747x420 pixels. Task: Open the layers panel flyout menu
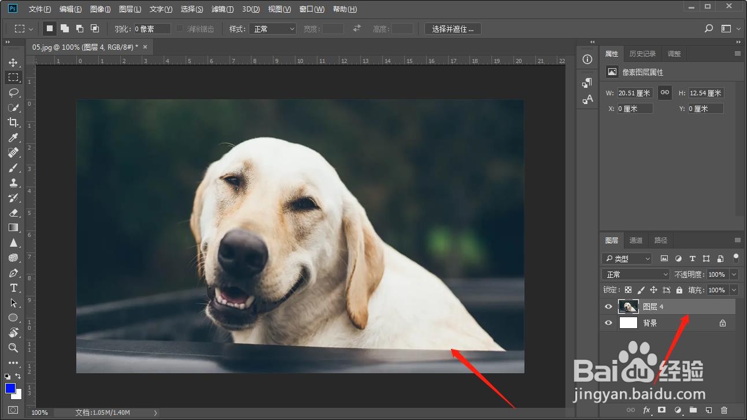click(x=737, y=240)
